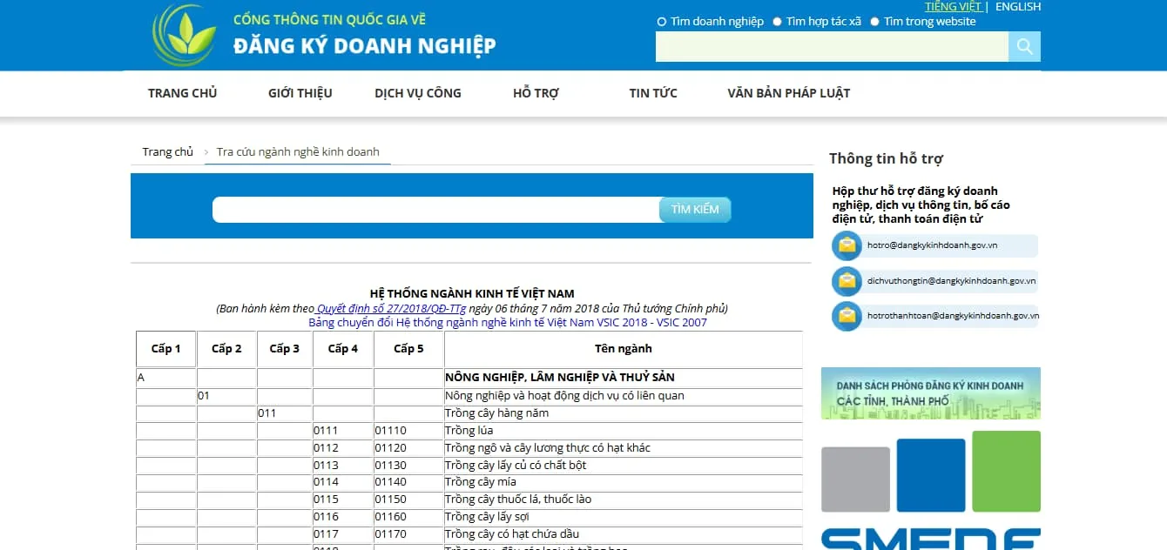Open the HỖ TRỢ menu
This screenshot has width=1167, height=550.
pos(535,93)
